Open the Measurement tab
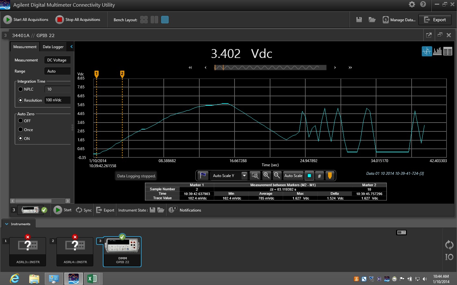This screenshot has width=457, height=285. click(25, 47)
